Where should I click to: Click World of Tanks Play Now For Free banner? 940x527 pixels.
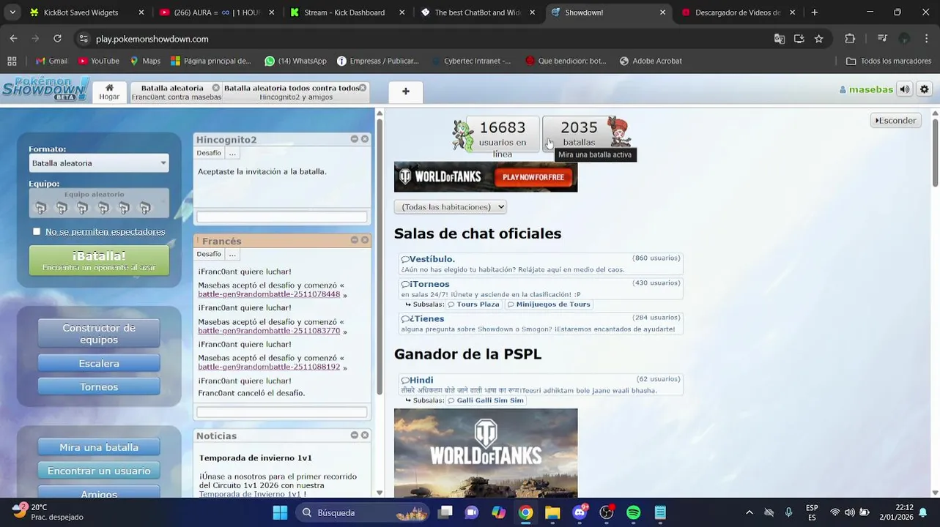(486, 177)
